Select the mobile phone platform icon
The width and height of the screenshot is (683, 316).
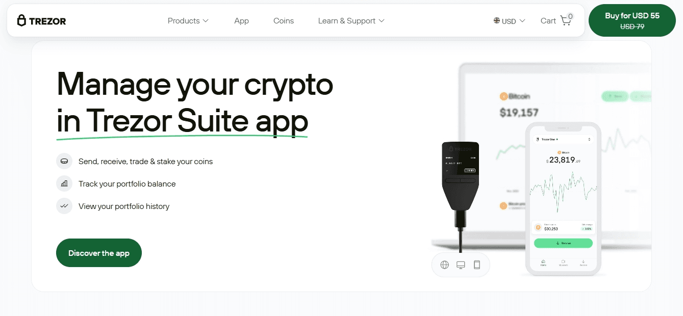[x=477, y=265]
